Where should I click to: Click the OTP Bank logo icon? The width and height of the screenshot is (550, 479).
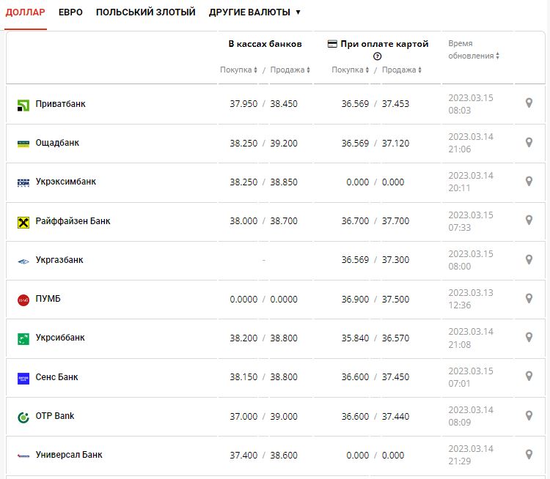(x=23, y=417)
